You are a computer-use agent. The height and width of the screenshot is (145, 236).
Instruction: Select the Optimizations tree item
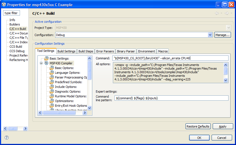64,101
